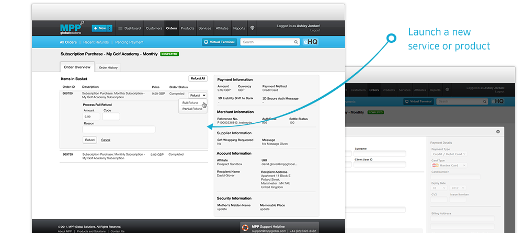Screen dimensions: 524x233
Task: Click the search magnifier icon
Action: coord(296,42)
